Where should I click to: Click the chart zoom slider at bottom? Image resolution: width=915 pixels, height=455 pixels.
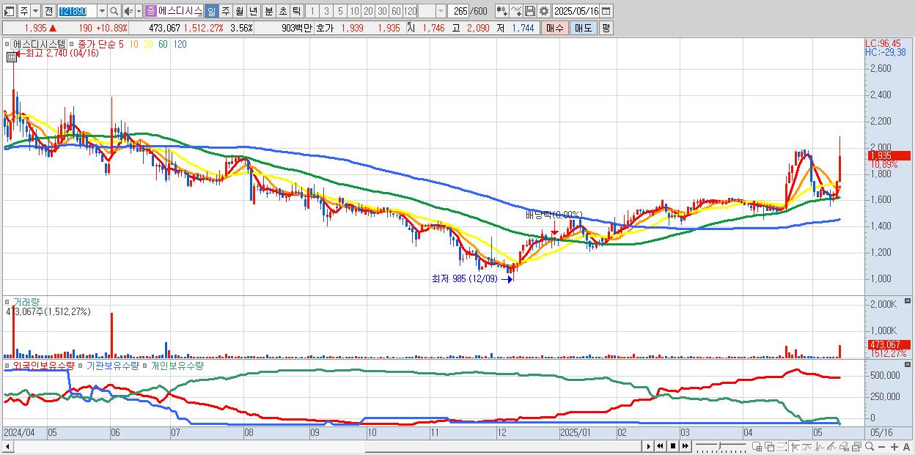721,446
